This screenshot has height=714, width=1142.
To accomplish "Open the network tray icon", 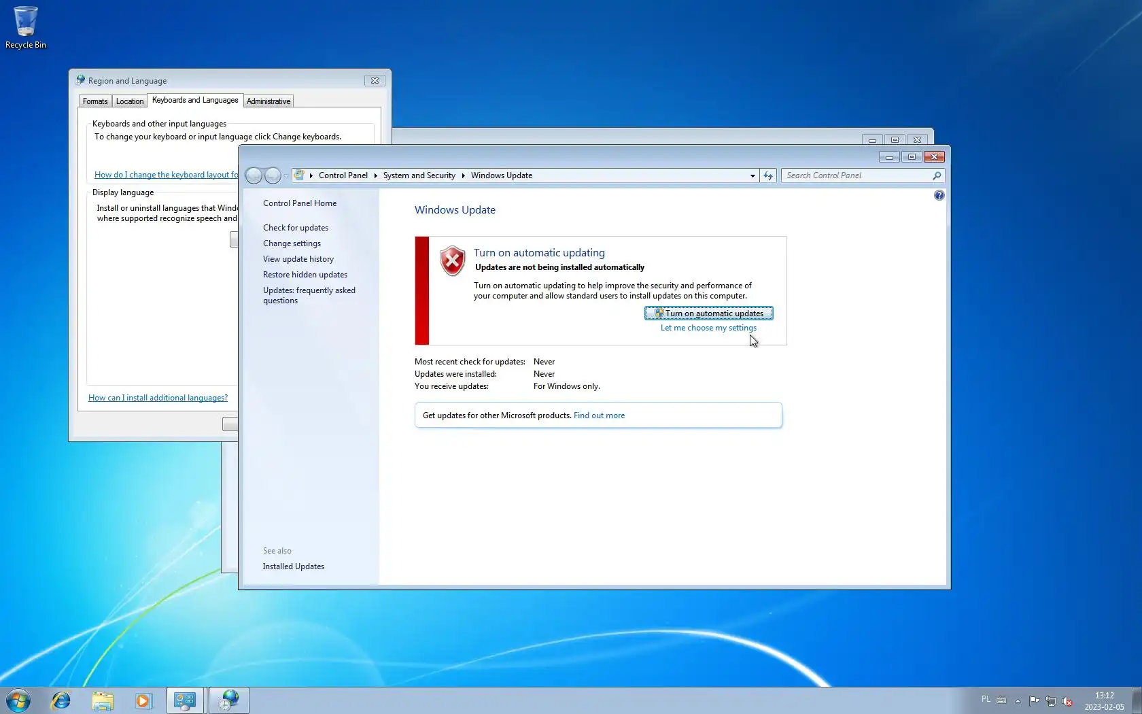I will click(x=1051, y=700).
